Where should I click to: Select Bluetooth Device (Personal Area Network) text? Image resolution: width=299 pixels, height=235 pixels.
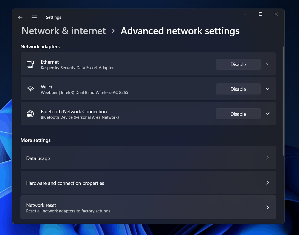(x=80, y=117)
